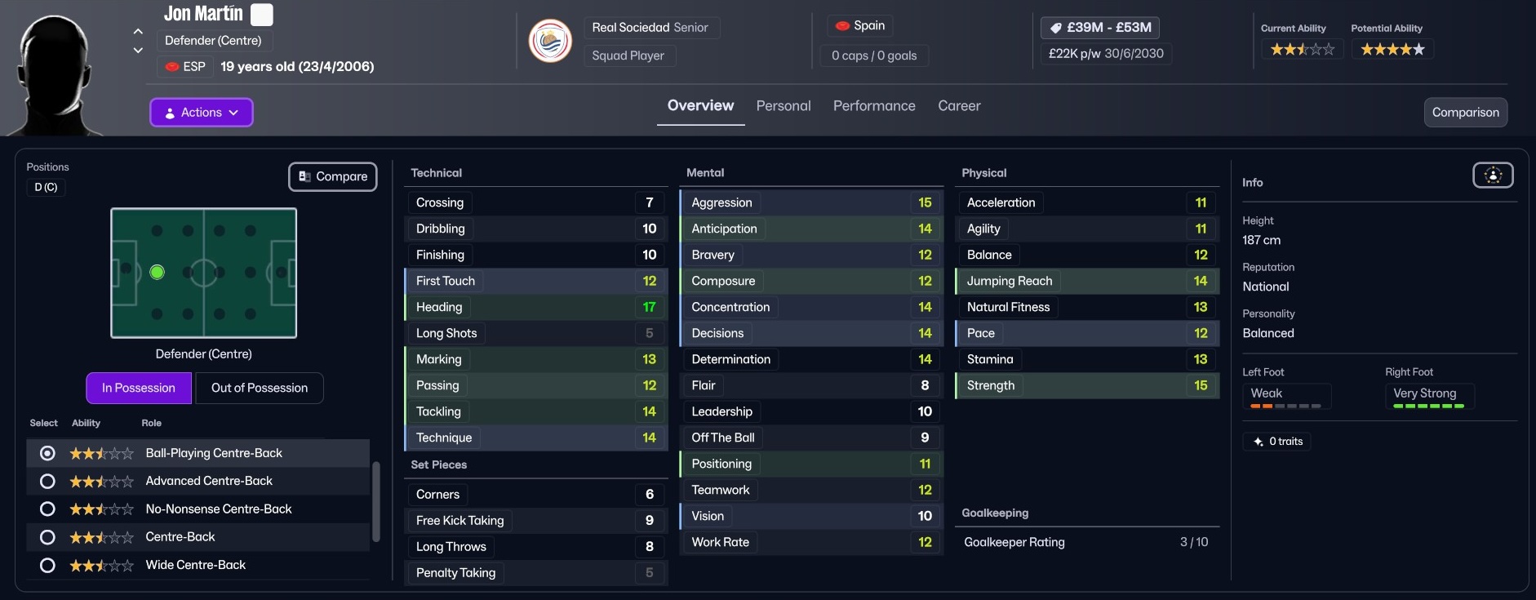
Task: Click the transfer value tag icon
Action: [x=1055, y=28]
